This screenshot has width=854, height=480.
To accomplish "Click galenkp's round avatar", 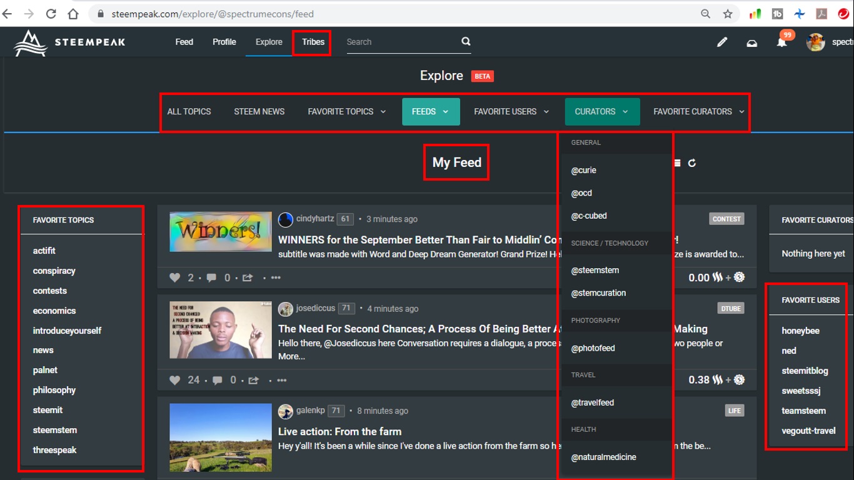I will pos(286,411).
